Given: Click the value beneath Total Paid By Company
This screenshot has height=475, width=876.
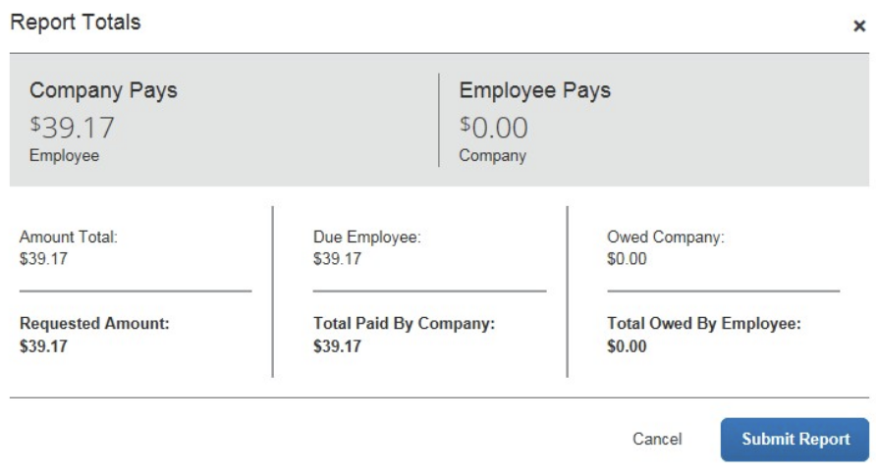Looking at the screenshot, I should pos(337,346).
